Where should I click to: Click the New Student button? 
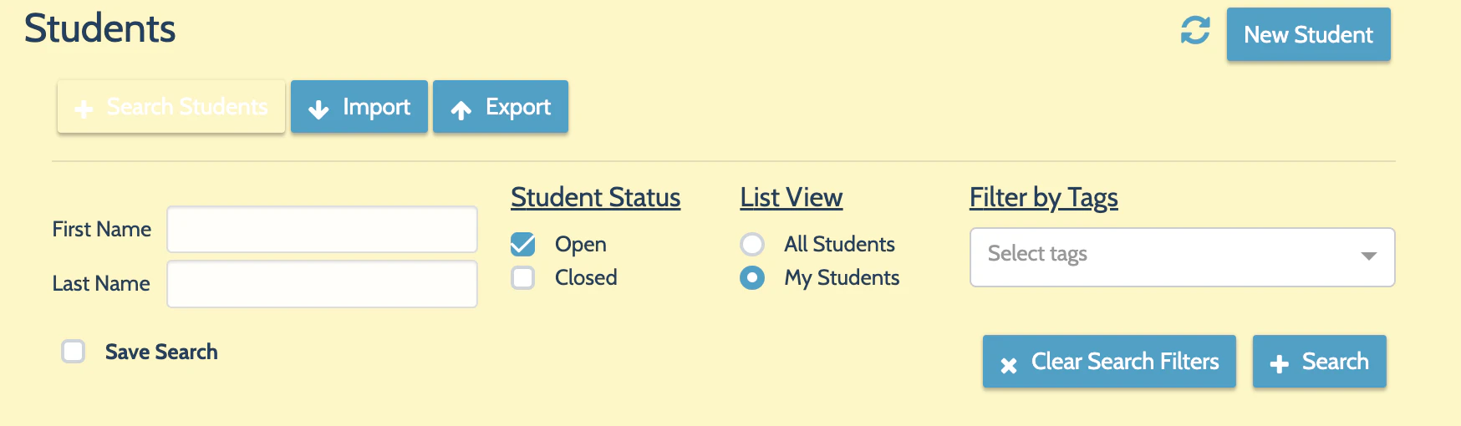coord(1308,34)
